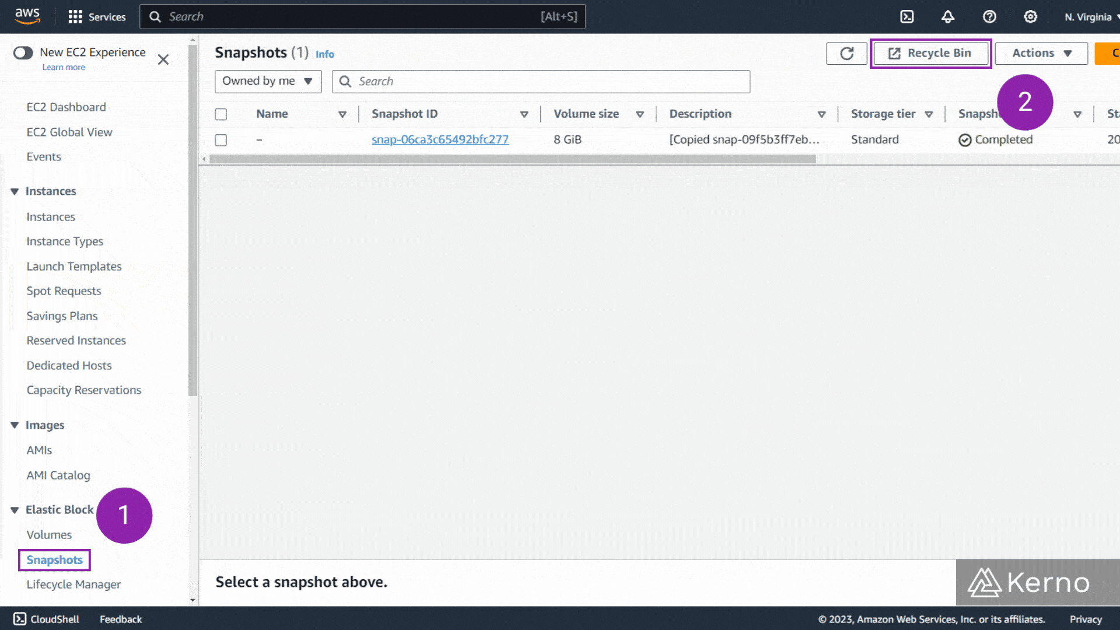Open the Services grid menu

97,17
